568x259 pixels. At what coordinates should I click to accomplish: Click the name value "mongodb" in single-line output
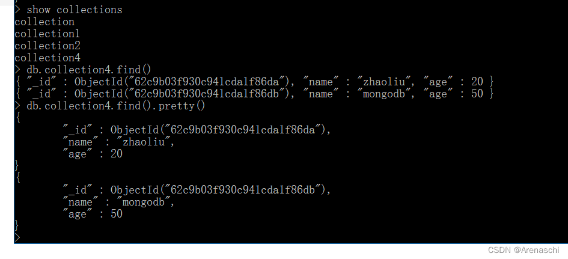click(x=384, y=94)
